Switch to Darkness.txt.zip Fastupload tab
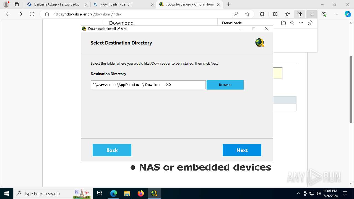354x199 pixels. click(x=57, y=4)
